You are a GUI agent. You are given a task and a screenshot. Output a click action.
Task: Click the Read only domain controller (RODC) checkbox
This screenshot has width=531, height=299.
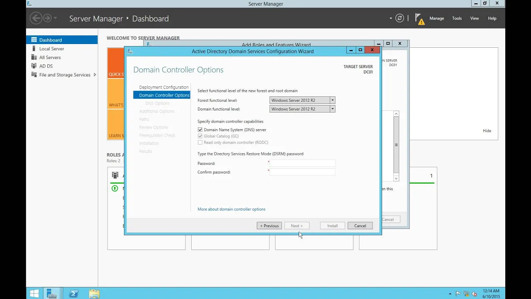[200, 142]
